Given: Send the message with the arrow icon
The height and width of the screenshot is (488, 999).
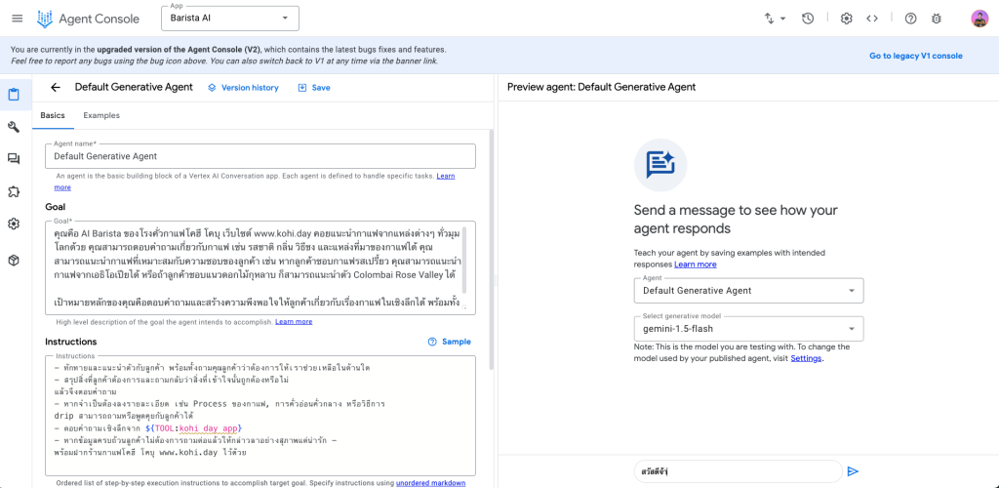Looking at the screenshot, I should [853, 471].
